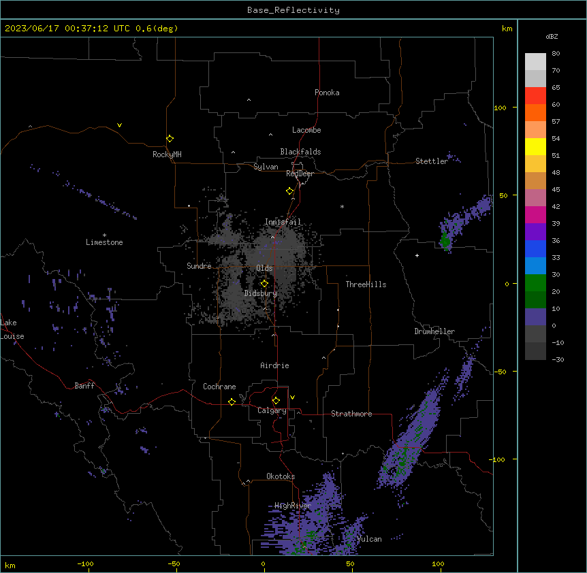587x573 pixels.
Task: Select the white plus marker northwest of Drumheller
Action: pyautogui.click(x=417, y=255)
